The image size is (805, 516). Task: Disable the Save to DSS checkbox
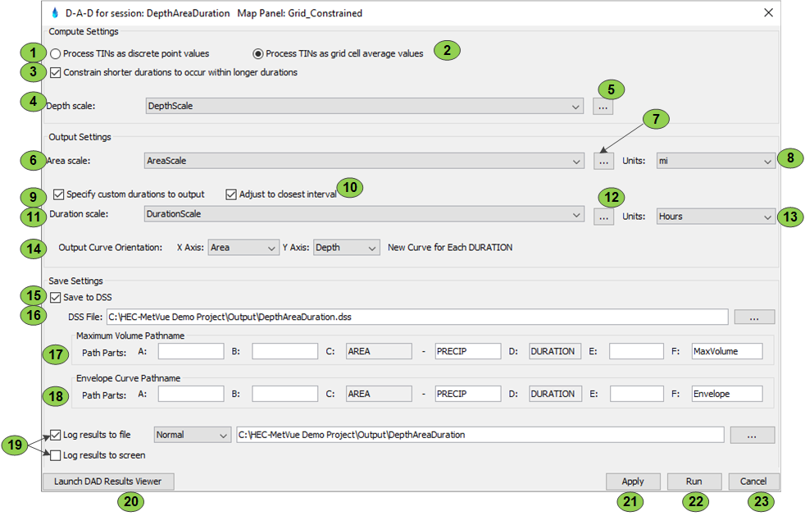tap(56, 297)
